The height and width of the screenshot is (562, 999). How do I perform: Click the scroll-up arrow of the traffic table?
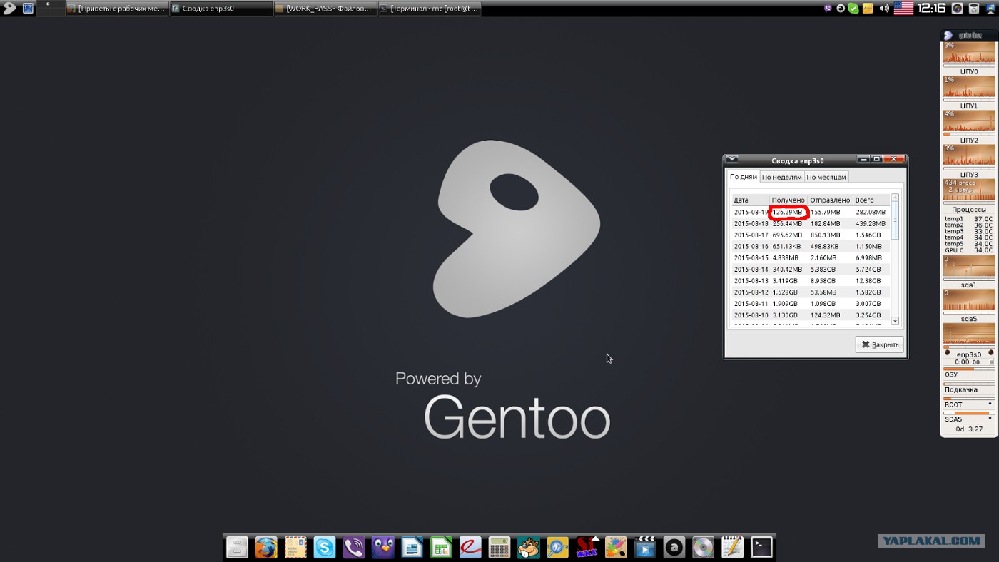point(895,198)
